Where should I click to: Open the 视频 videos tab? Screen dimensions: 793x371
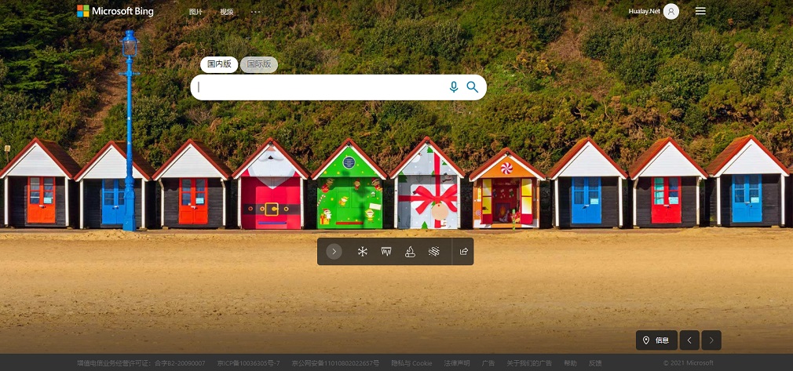227,12
